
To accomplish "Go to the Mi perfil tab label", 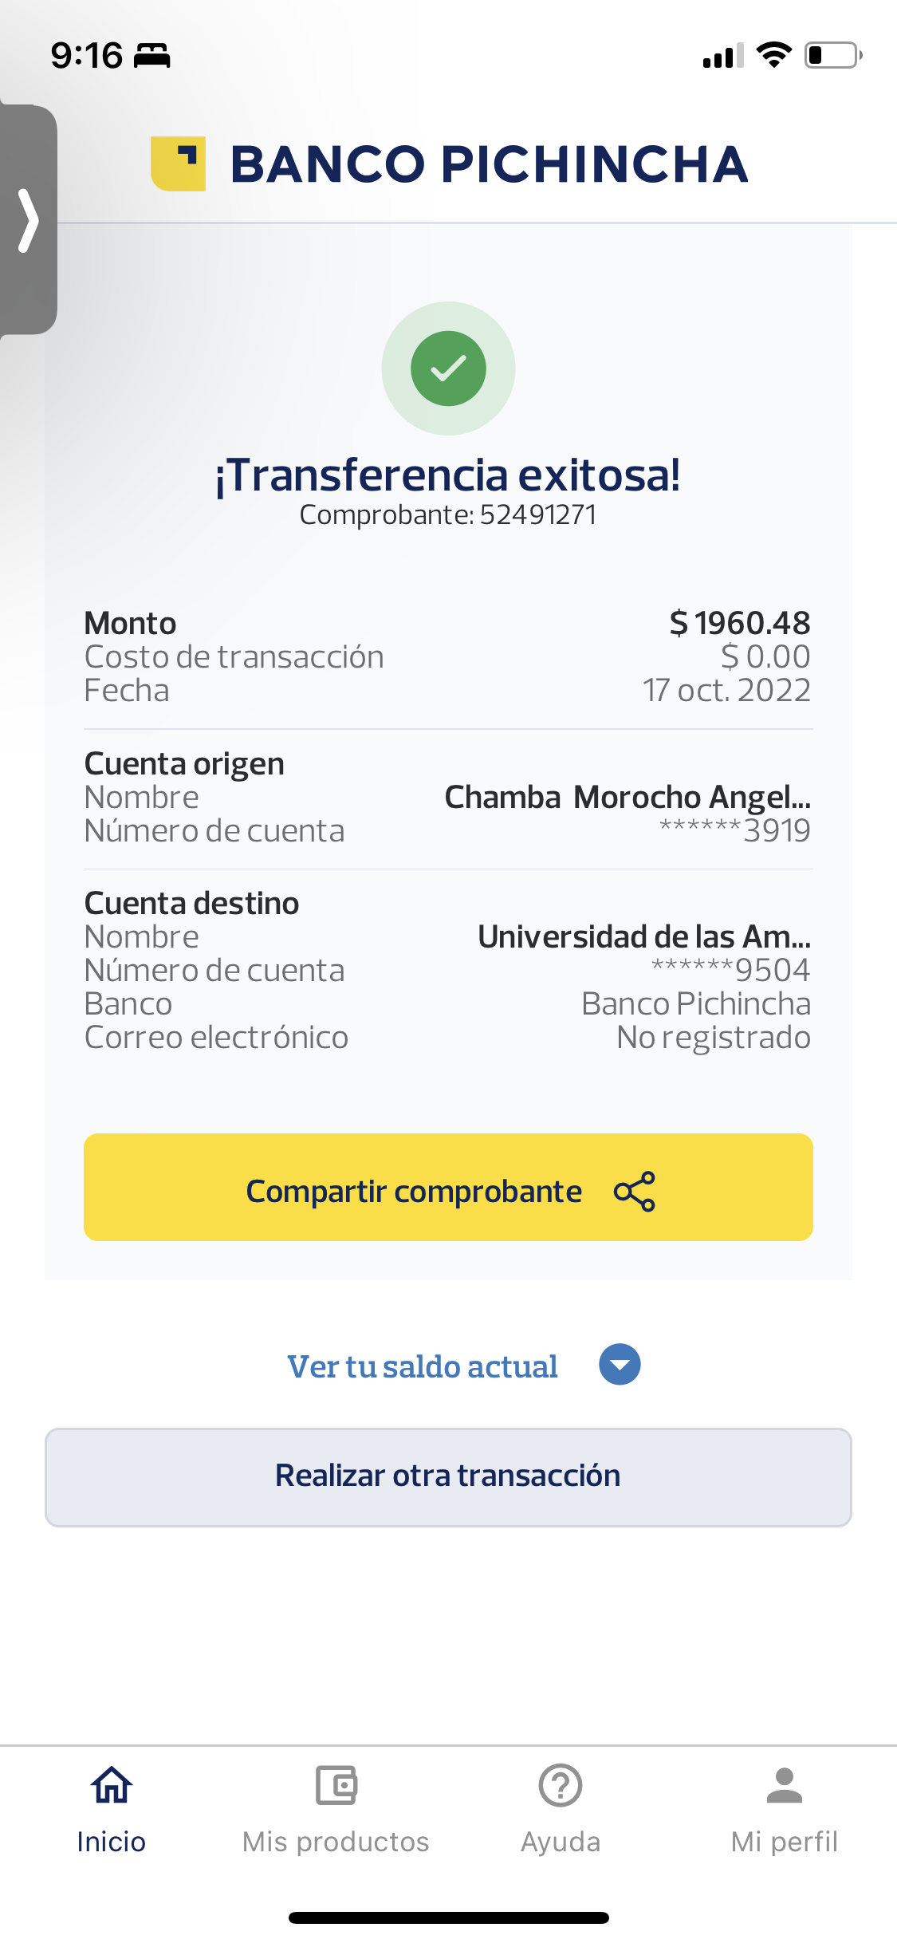I will (785, 1842).
